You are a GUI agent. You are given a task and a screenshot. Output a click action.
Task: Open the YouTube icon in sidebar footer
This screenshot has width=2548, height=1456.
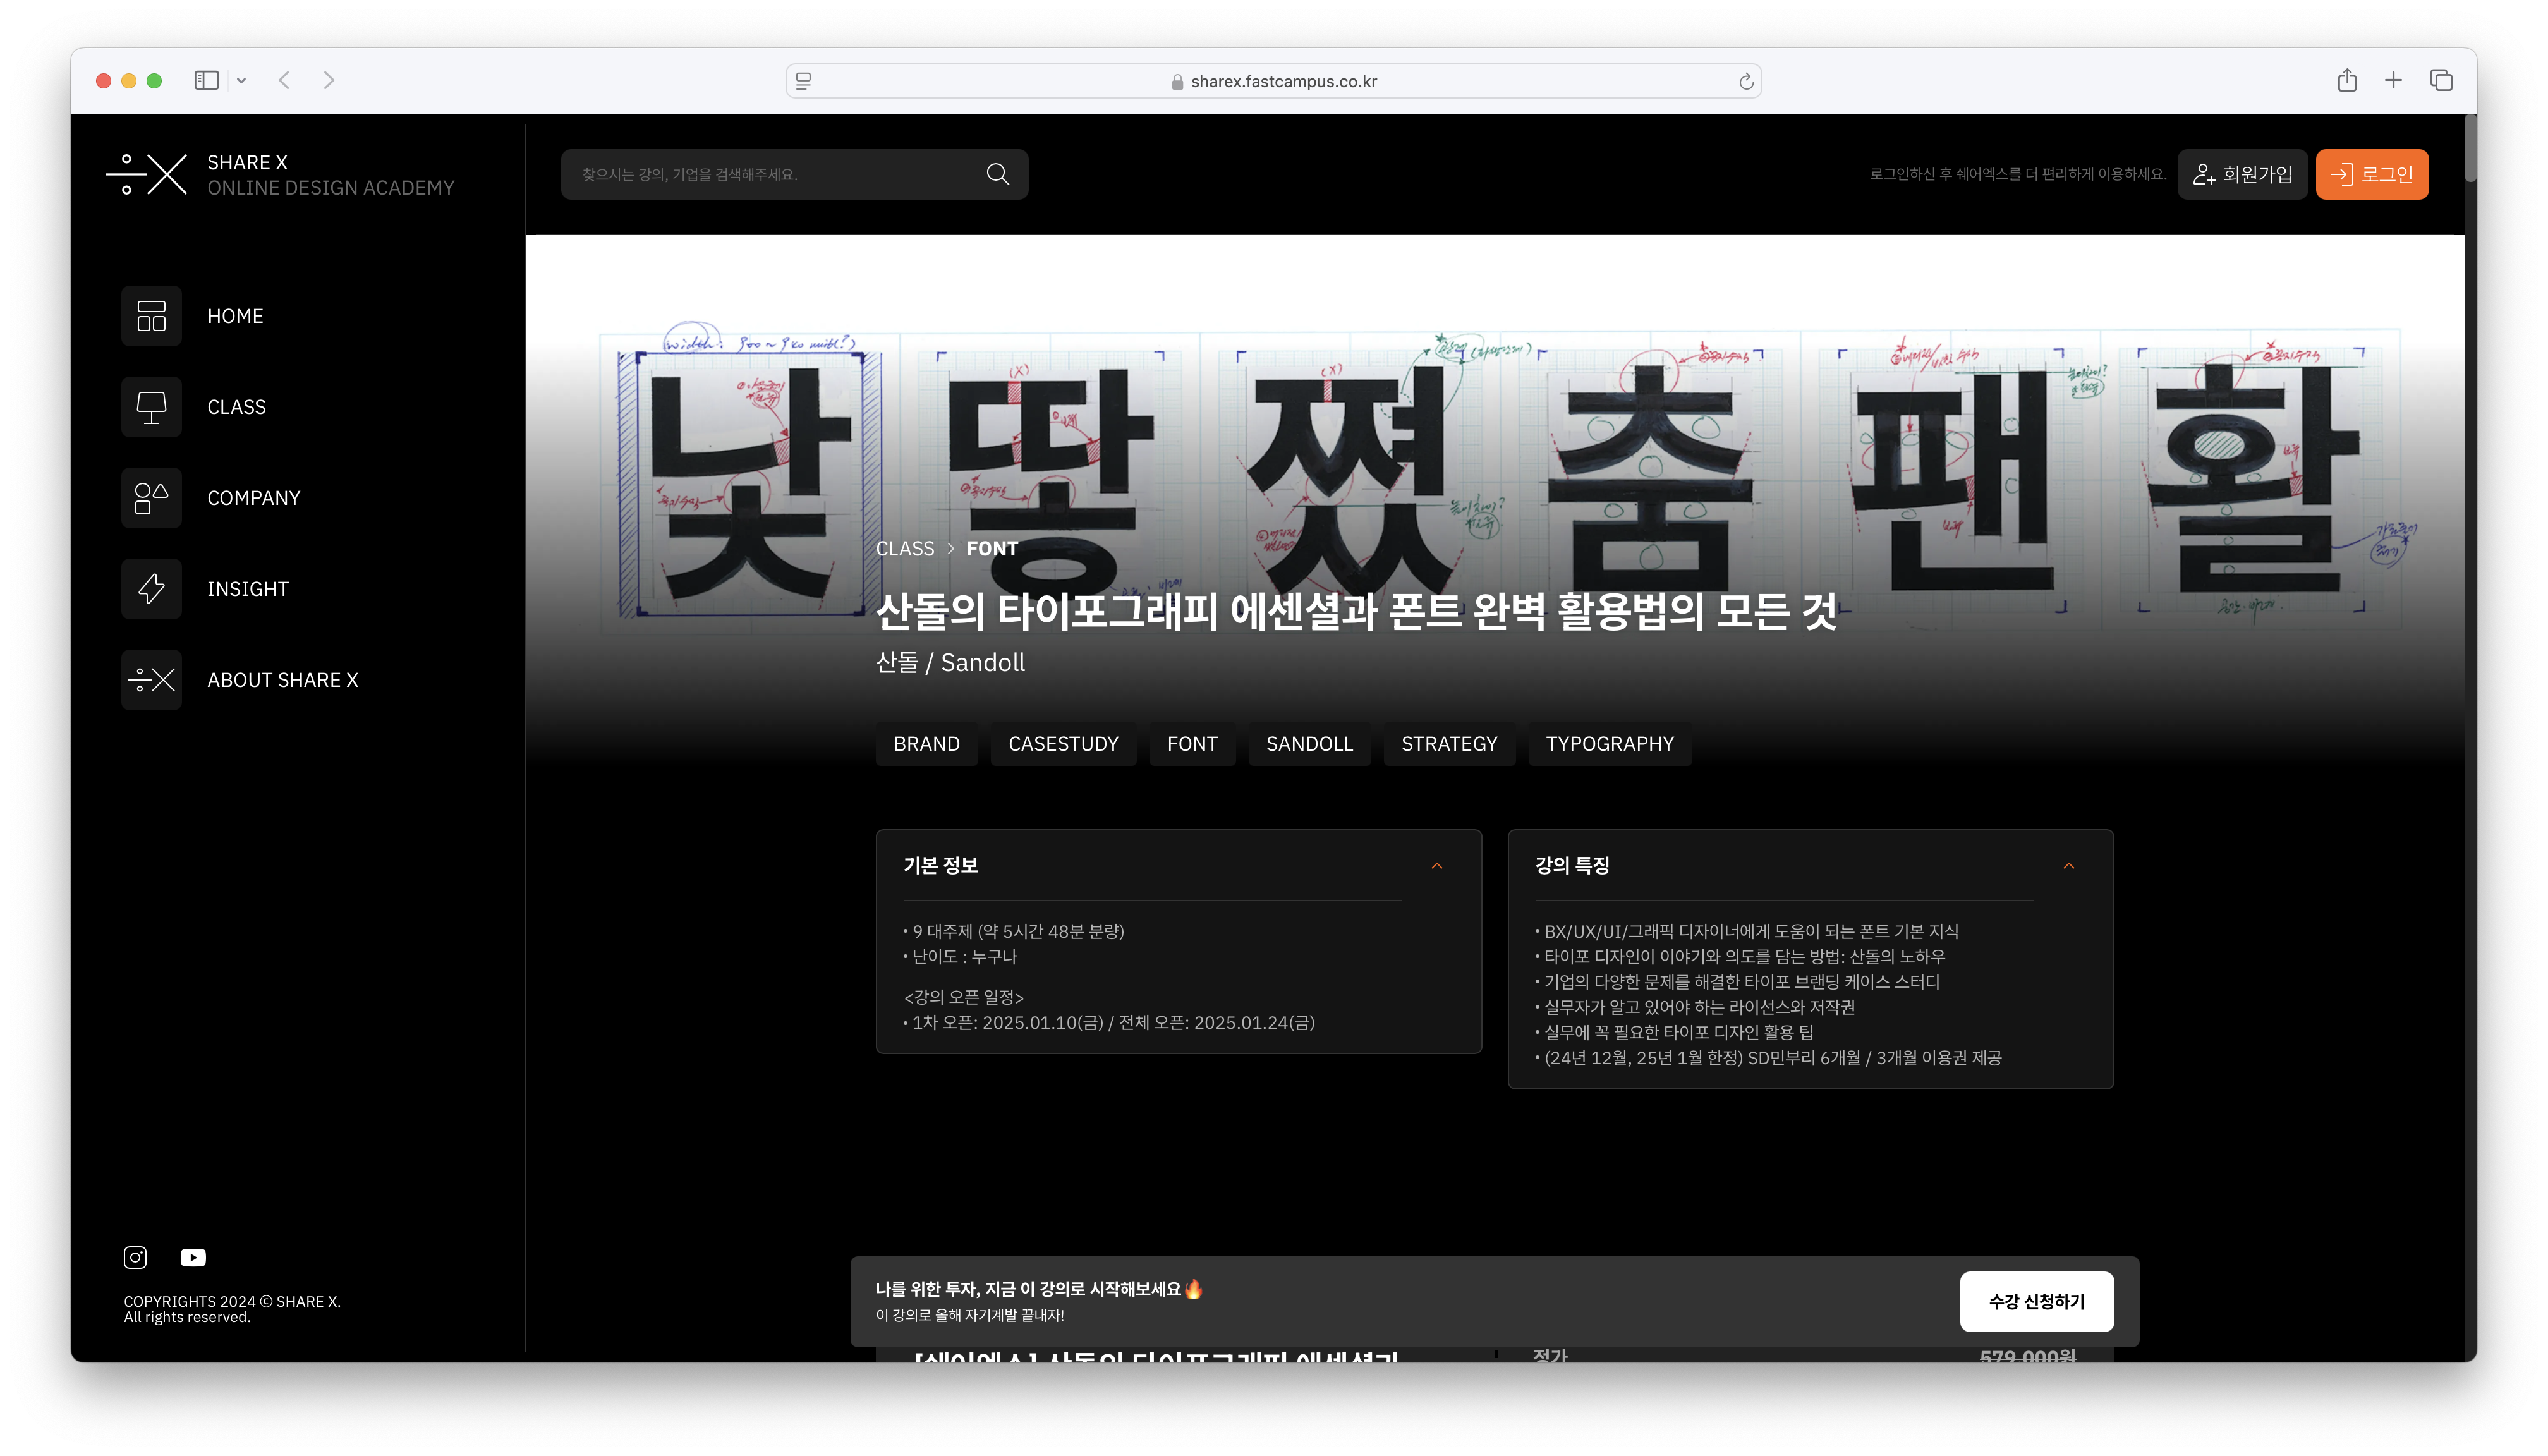click(x=193, y=1257)
